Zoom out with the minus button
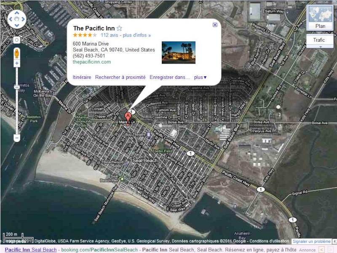This screenshot has height=253, width=337. pos(17,138)
